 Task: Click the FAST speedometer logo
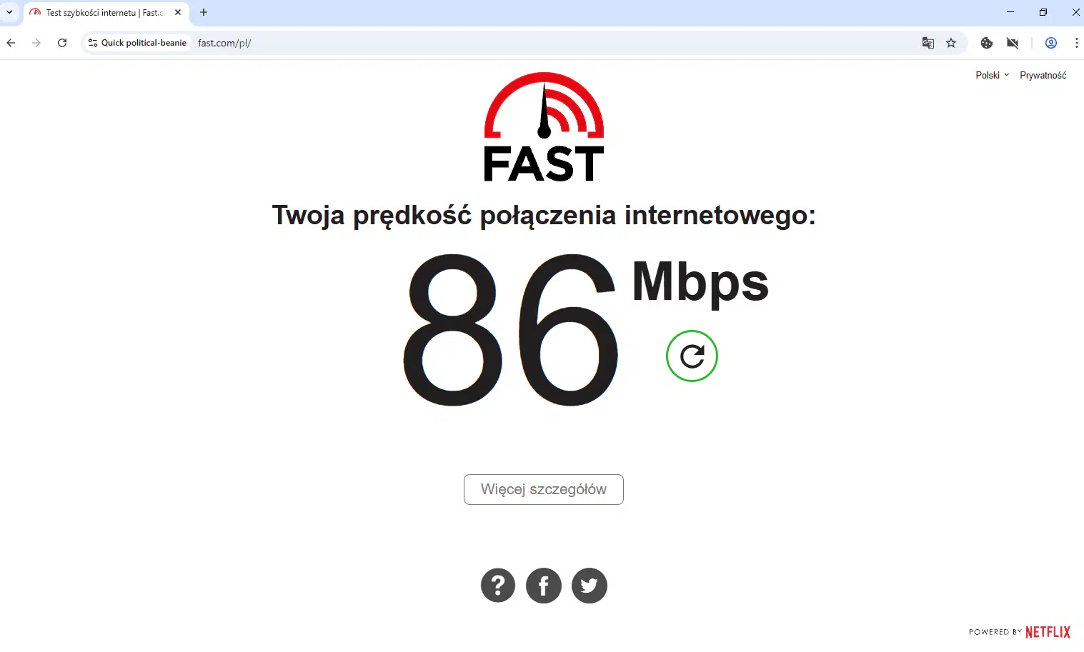click(x=544, y=127)
